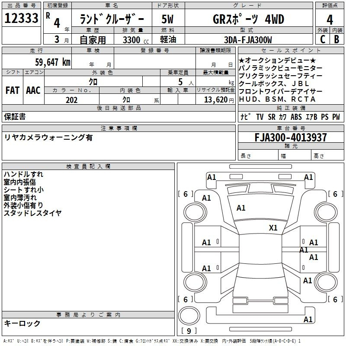Viewport: 346px width, 346px height.
Task: Select chassis number FJA300-4013937
Action: click(291, 137)
